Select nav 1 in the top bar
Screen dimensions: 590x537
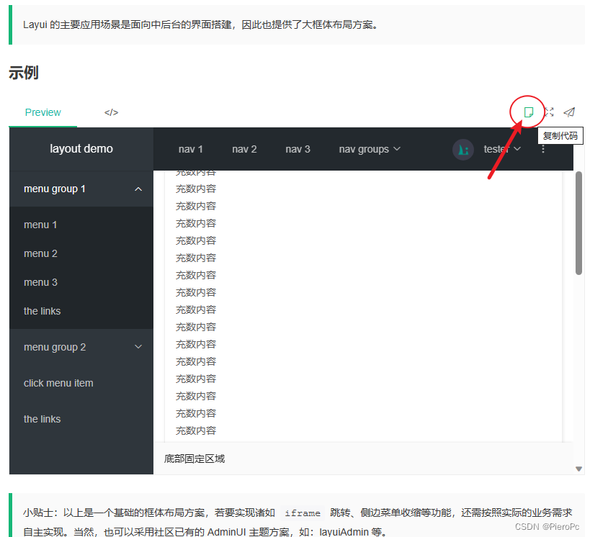(190, 149)
